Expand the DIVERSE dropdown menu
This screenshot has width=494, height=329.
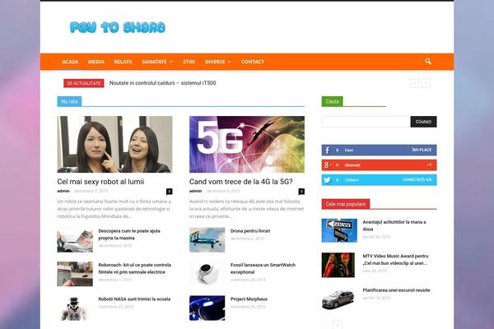217,62
